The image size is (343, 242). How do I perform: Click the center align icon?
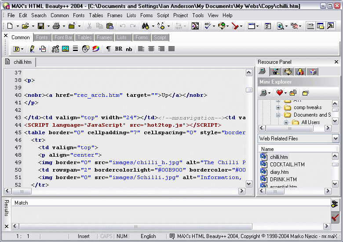[151, 49]
